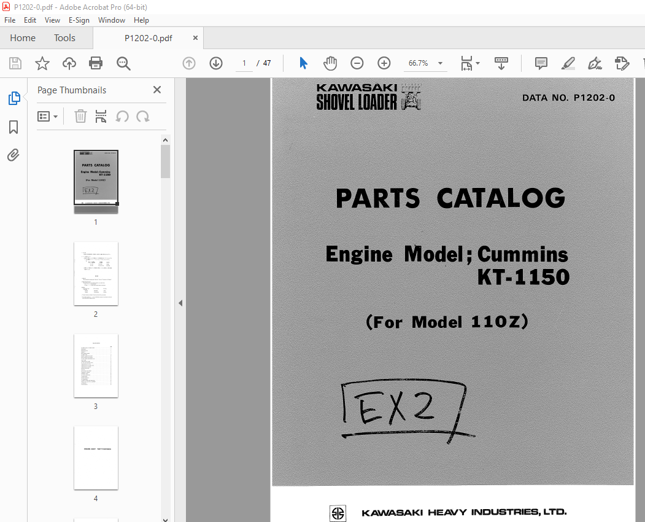Open the Print pages icon in thumbnails panel

[101, 117]
